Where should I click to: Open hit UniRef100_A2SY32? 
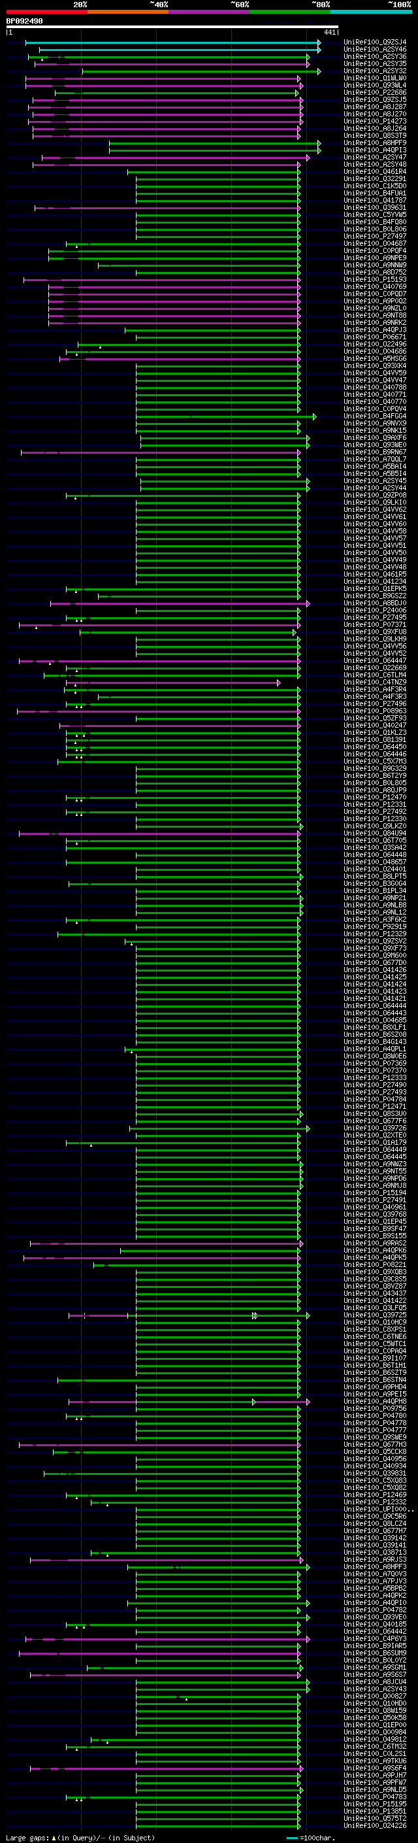coord(375,71)
